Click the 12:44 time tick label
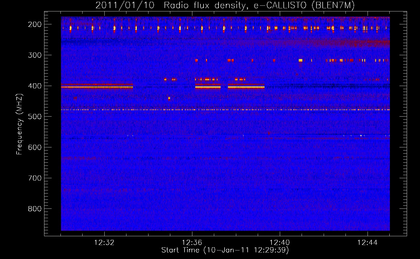Image resolution: width=420 pixels, height=259 pixels. pos(368,243)
